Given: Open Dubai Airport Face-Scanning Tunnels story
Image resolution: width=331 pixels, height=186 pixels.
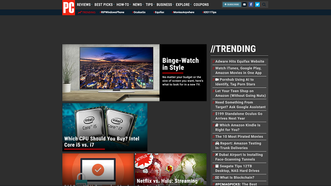Looking at the screenshot, I should click(240, 157).
